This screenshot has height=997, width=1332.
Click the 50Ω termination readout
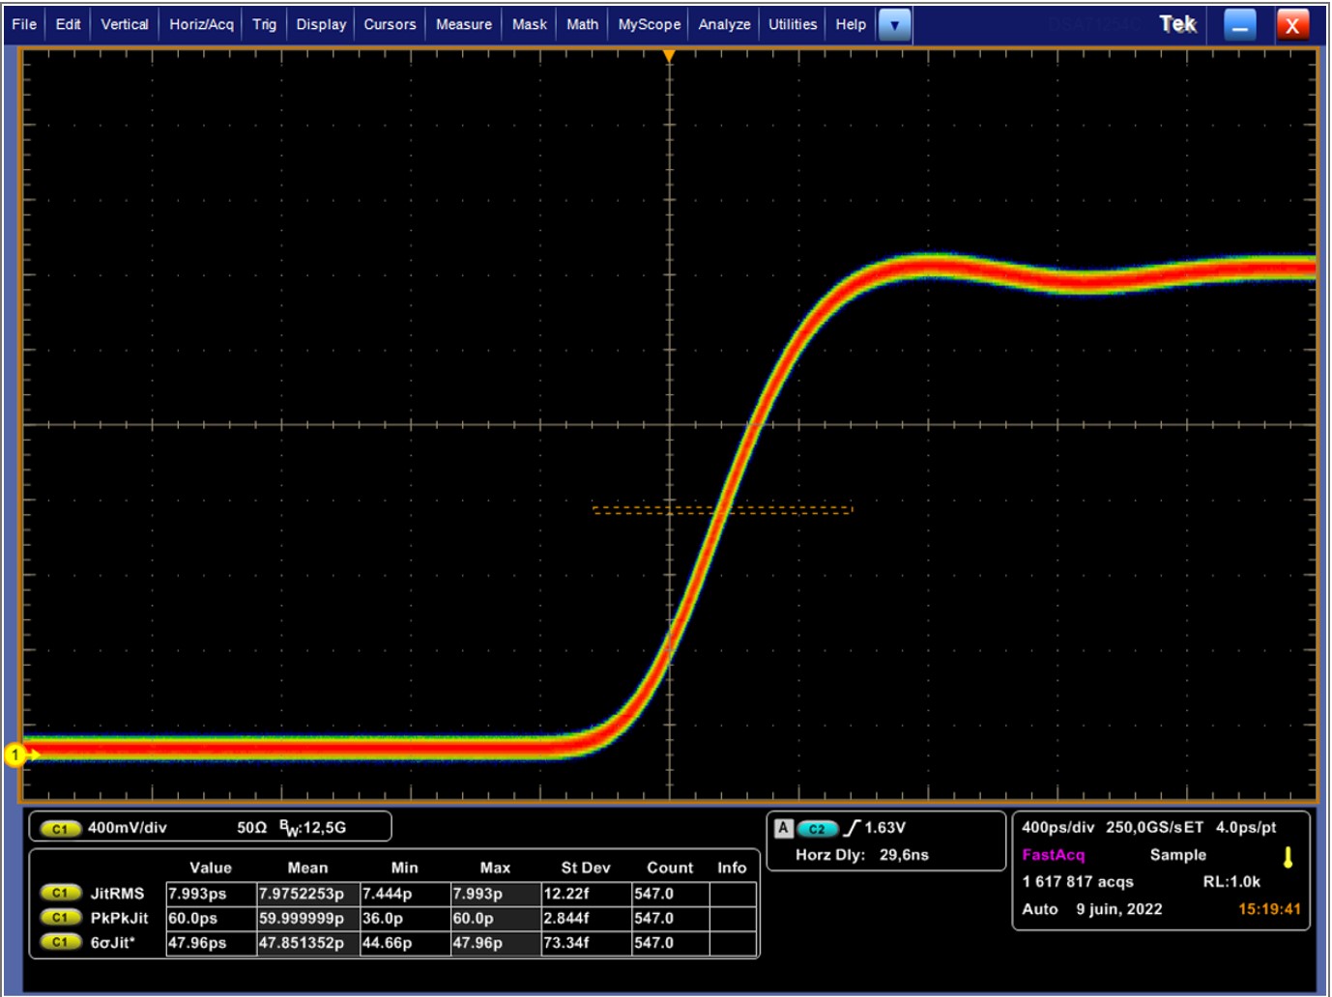251,828
